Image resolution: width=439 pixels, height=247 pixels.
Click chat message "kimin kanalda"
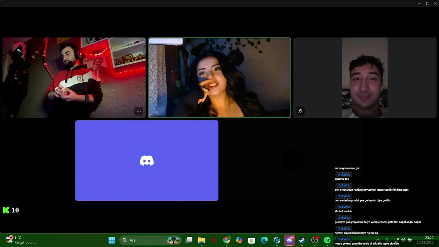coord(343,211)
